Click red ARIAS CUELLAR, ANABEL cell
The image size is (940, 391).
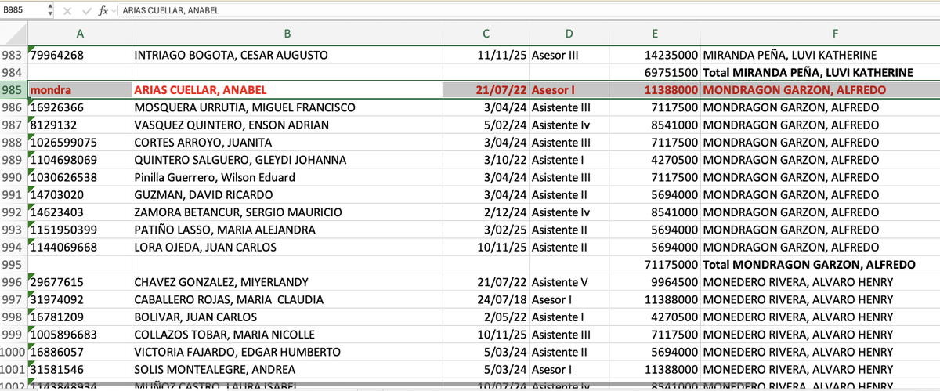click(x=287, y=90)
